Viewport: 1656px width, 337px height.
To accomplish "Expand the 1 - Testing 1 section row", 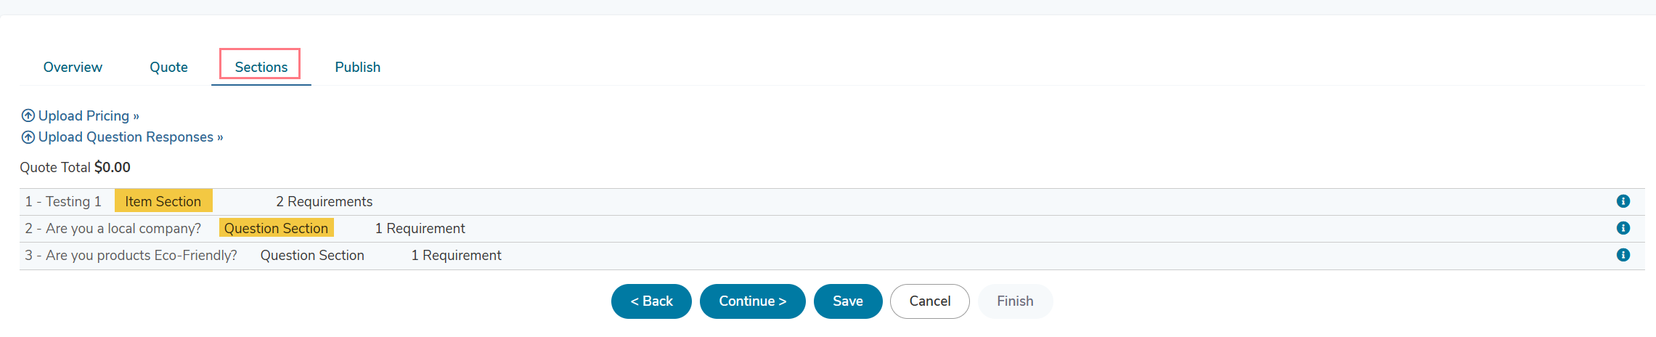I will 832,202.
